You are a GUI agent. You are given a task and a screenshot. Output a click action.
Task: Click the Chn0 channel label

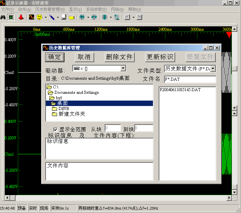(9, 72)
